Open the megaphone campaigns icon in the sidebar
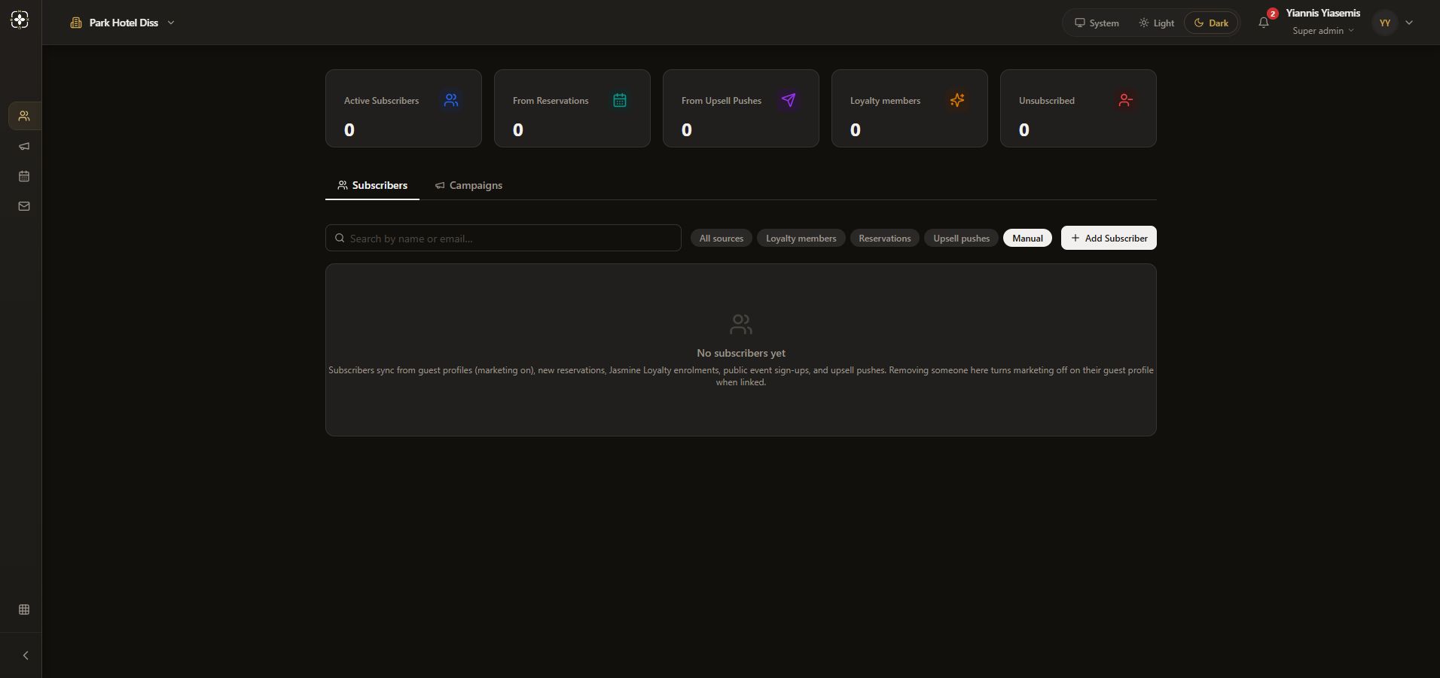The image size is (1440, 678). pos(24,146)
